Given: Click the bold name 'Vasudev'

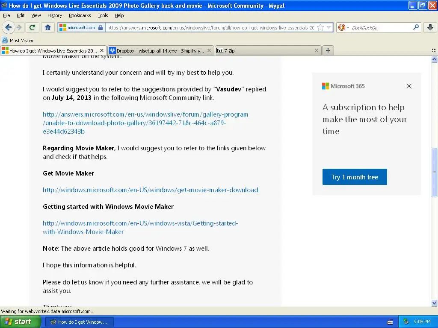Looking at the screenshot, I should 228,89.
